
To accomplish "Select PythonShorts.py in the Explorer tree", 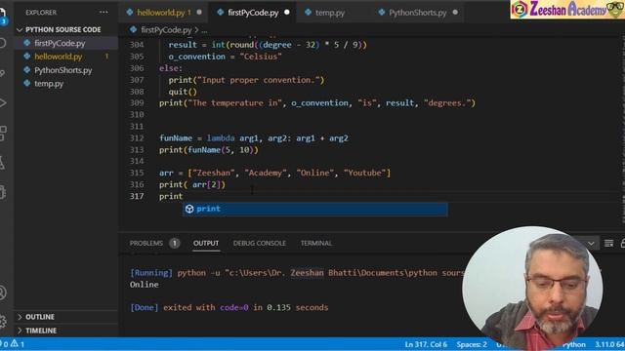I will 65,70.
